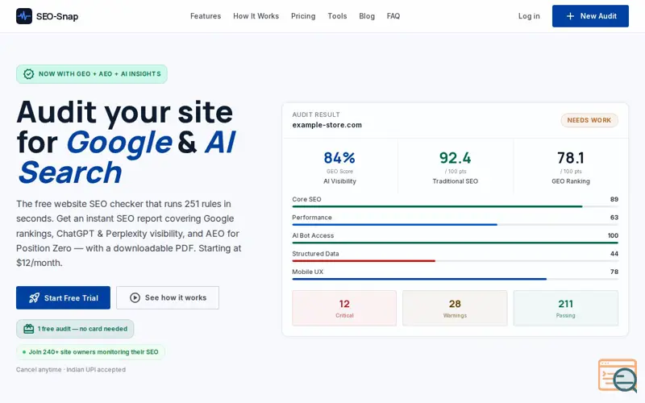Click See how it works button
Viewport: 645px width, 403px height.
(x=168, y=297)
